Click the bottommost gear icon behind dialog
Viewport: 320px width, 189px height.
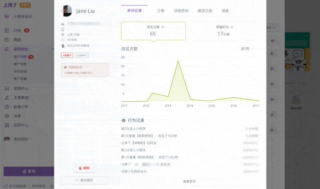[x=271, y=130]
